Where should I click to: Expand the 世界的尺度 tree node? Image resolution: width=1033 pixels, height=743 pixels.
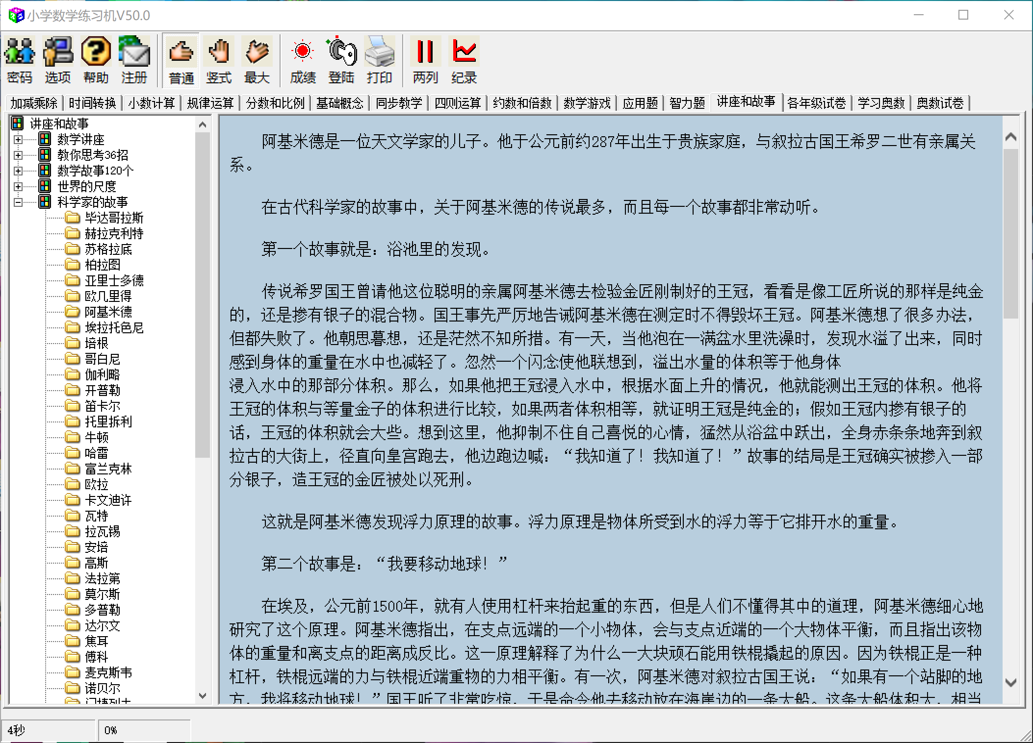(x=18, y=187)
